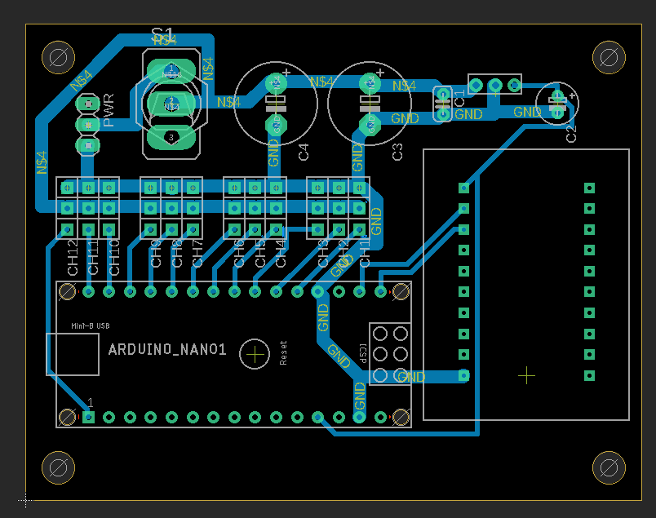Click the CH7 channel label

pyautogui.click(x=197, y=254)
